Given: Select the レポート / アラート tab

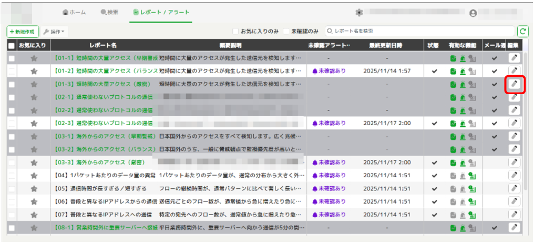Looking at the screenshot, I should pyautogui.click(x=161, y=13).
